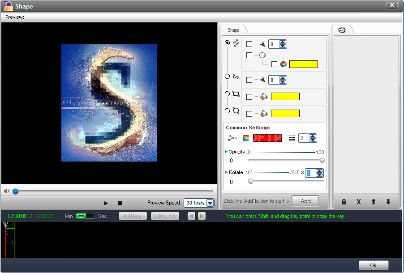Click the rotate multiplier input field
404x273 pixels.
pyautogui.click(x=310, y=173)
